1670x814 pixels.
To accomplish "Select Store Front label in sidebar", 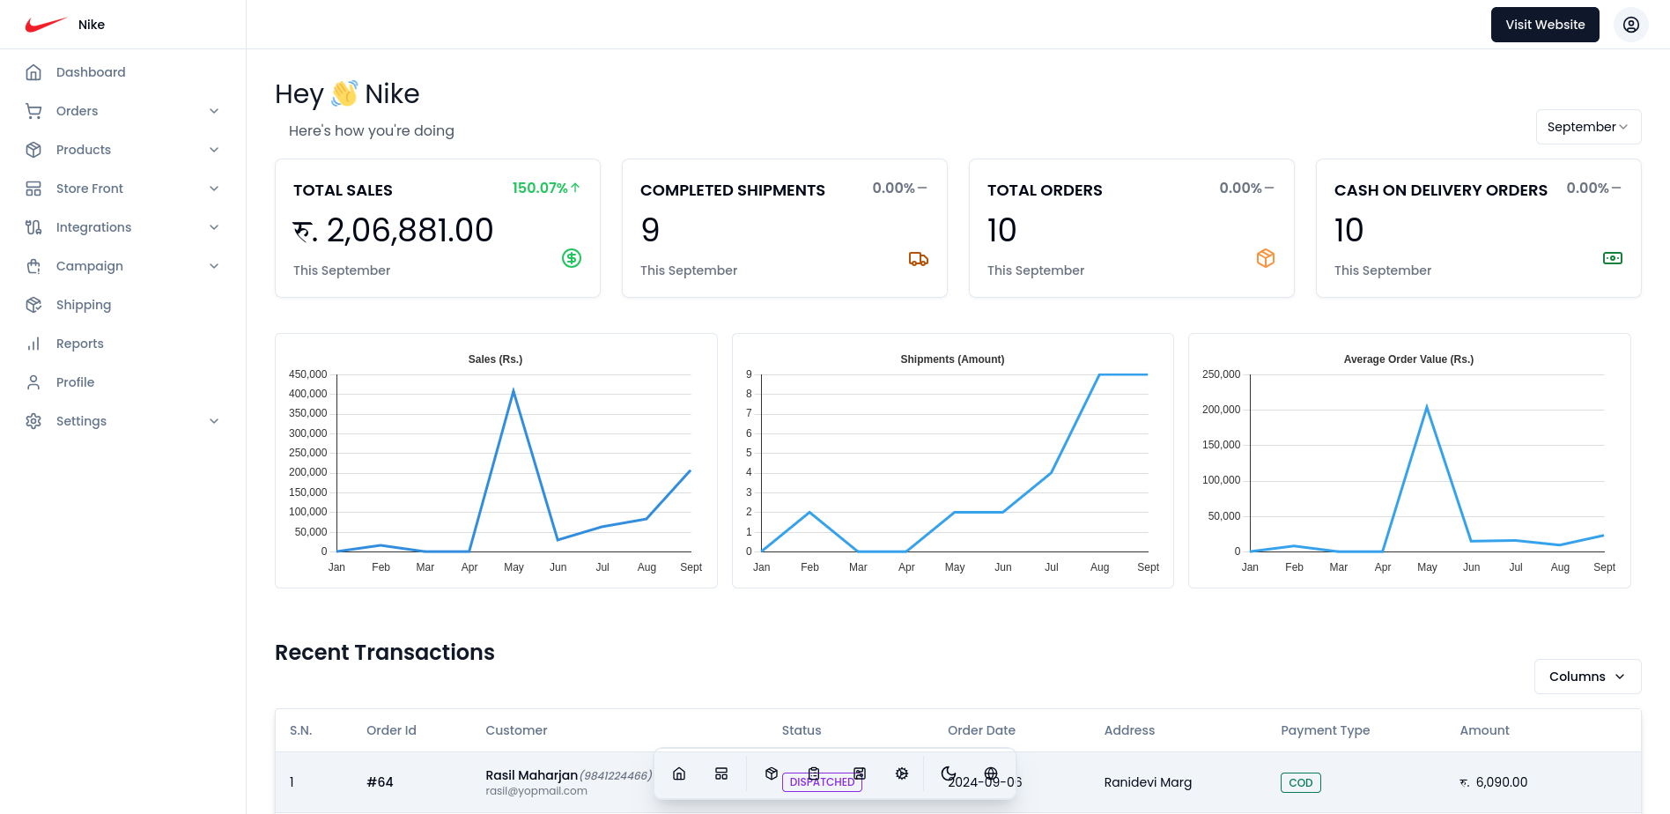I will 90,189.
